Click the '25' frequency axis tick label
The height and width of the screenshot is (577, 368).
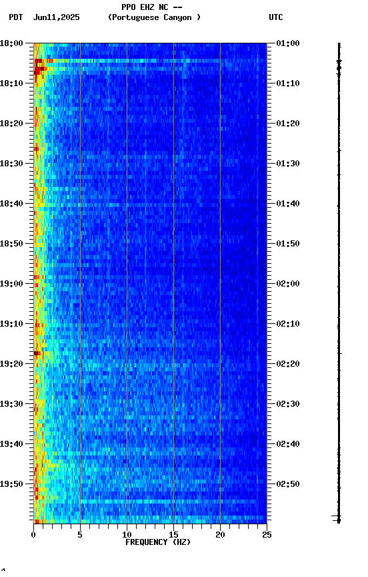pos(267,535)
